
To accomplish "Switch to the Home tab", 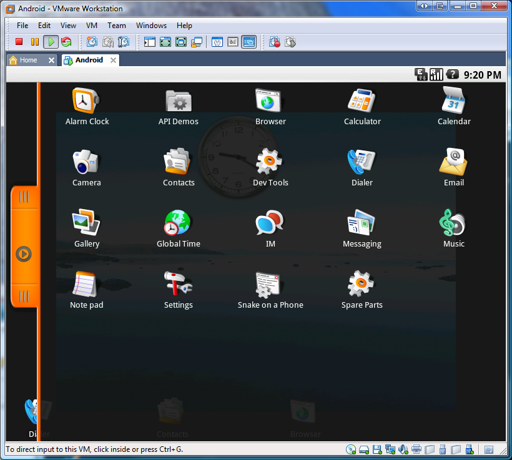I will [28, 60].
